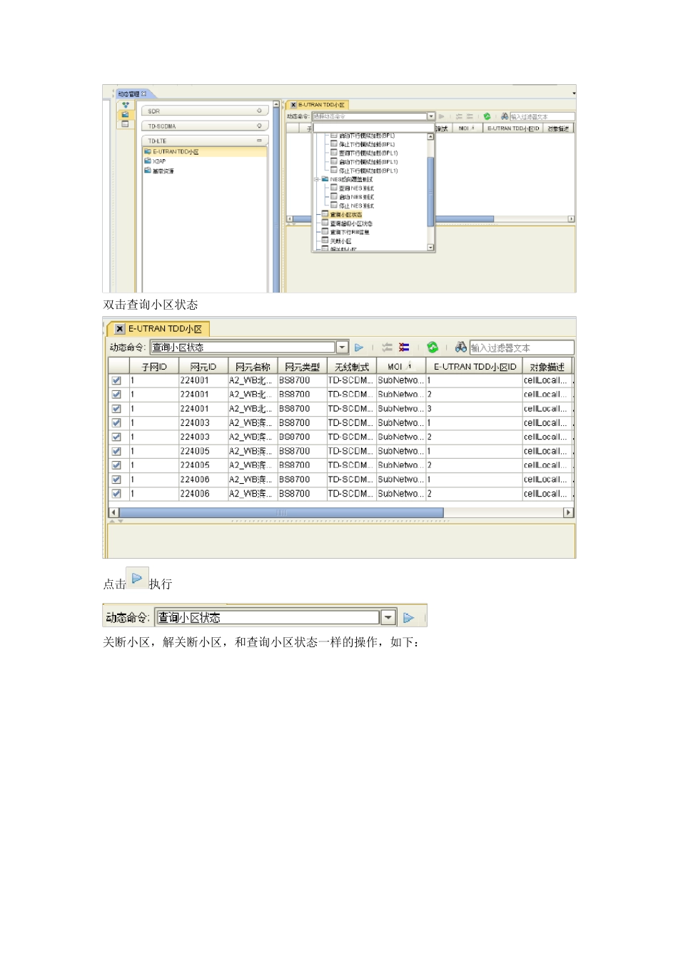Click horizontal scrollbar thumb under results table

click(x=281, y=512)
